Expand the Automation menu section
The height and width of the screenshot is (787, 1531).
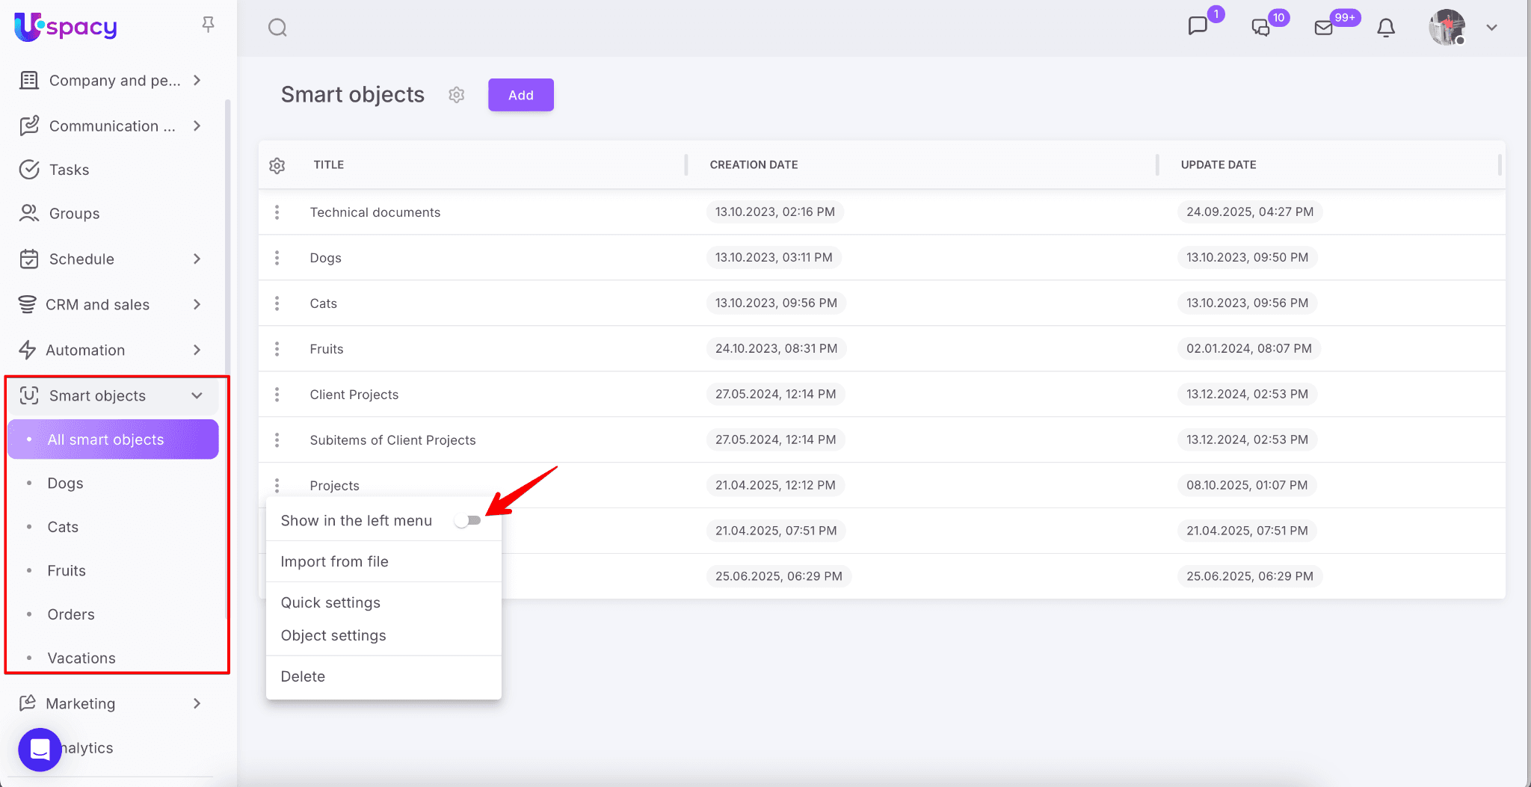[x=197, y=351]
